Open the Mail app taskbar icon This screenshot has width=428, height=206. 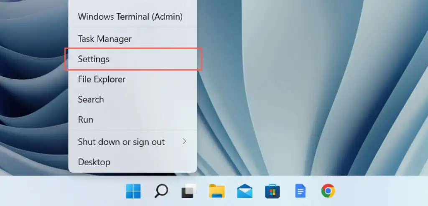[245, 191]
